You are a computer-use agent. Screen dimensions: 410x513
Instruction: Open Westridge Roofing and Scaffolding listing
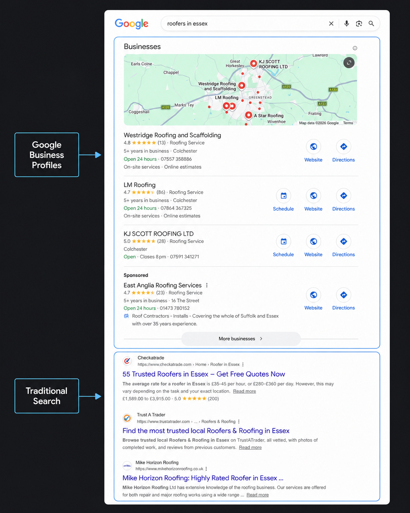172,135
